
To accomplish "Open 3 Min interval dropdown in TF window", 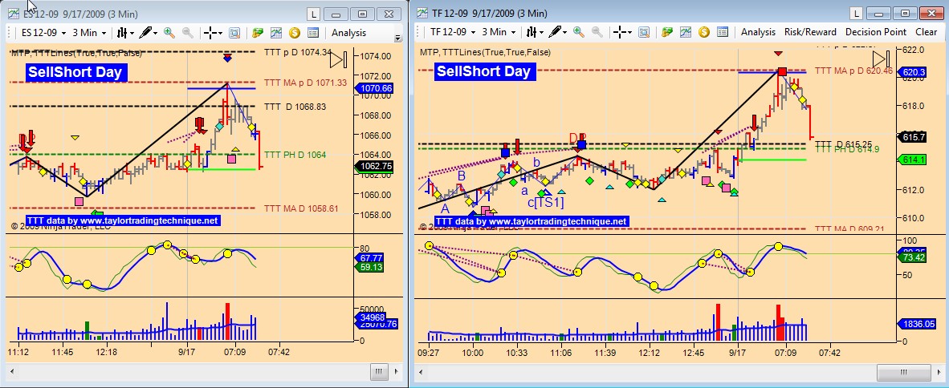I will pyautogui.click(x=499, y=32).
